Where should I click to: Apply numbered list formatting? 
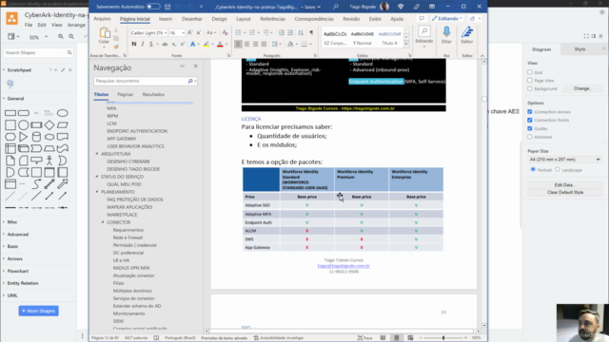click(x=251, y=33)
